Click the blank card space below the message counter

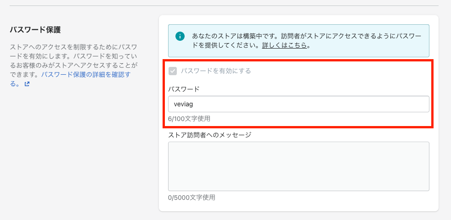point(299,207)
